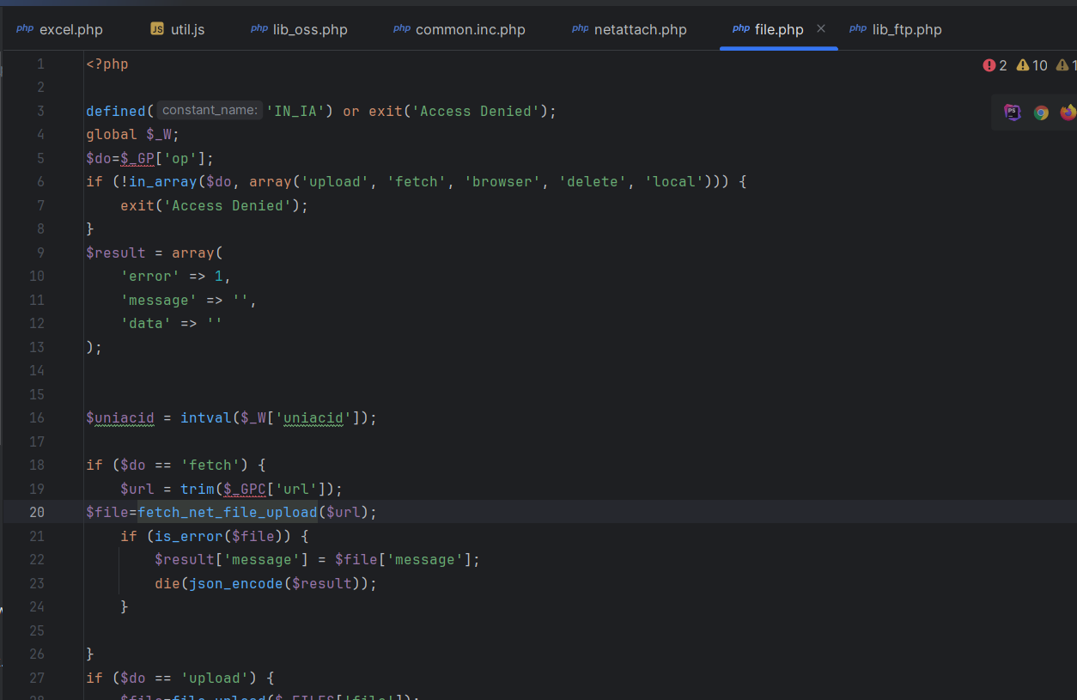Open built-in preview browser icon
This screenshot has width=1077, height=700.
pos(1013,113)
